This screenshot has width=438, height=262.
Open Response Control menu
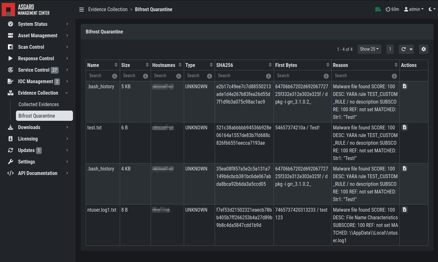(x=38, y=59)
